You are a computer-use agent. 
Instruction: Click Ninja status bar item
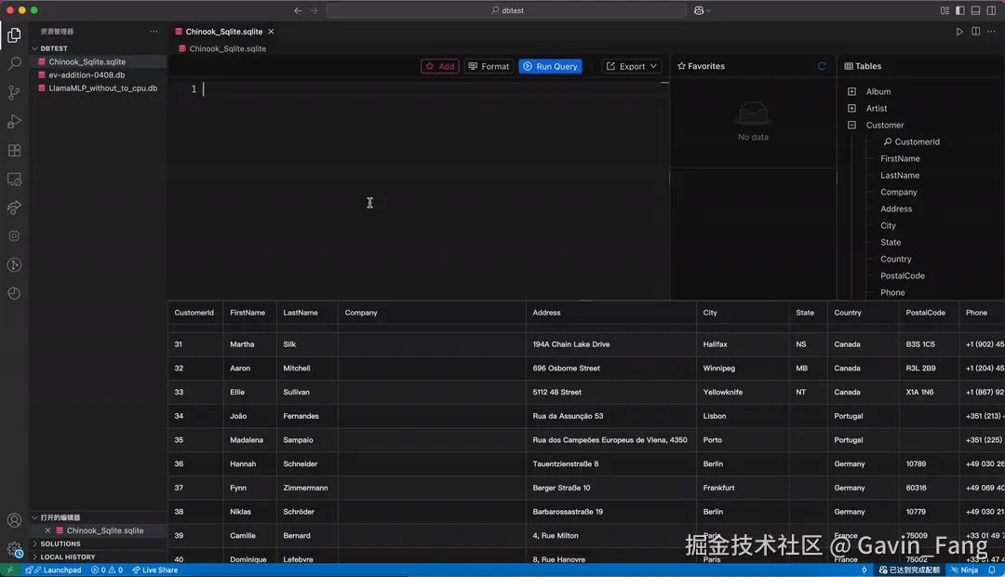[965, 570]
